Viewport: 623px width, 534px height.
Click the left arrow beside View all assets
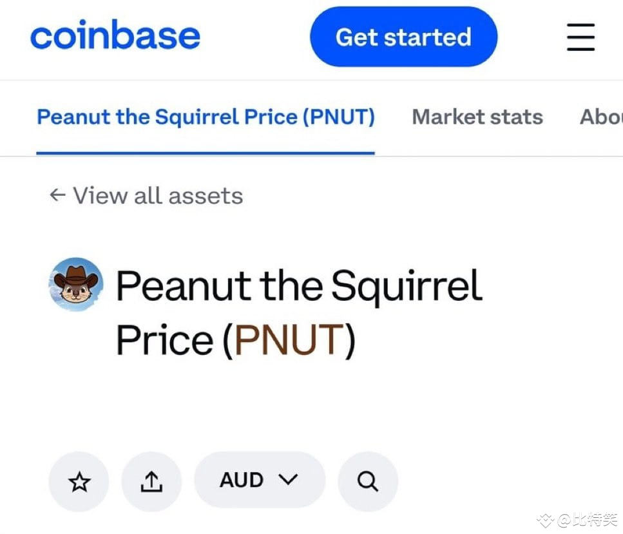click(x=57, y=195)
